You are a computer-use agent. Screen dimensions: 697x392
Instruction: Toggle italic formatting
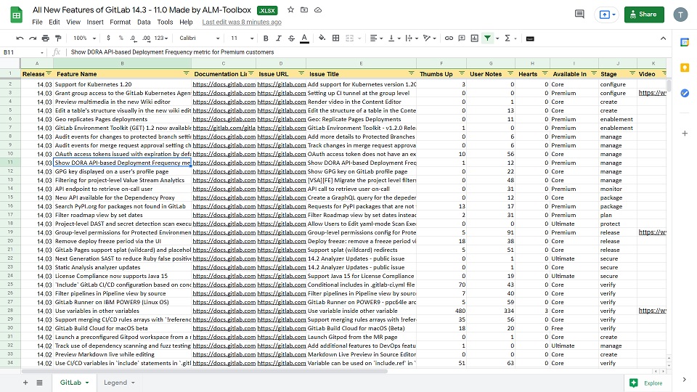click(279, 38)
